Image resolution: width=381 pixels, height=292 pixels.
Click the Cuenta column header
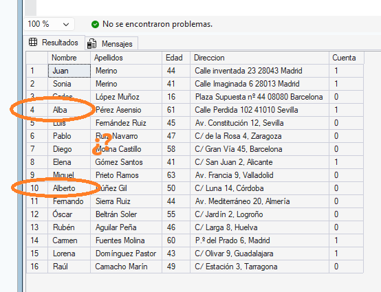coord(346,58)
